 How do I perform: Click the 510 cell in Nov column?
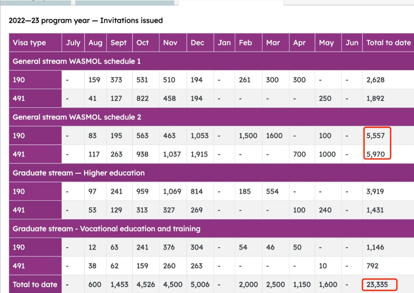pos(173,80)
